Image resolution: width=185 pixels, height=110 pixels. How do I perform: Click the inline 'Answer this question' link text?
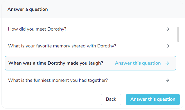point(138,63)
